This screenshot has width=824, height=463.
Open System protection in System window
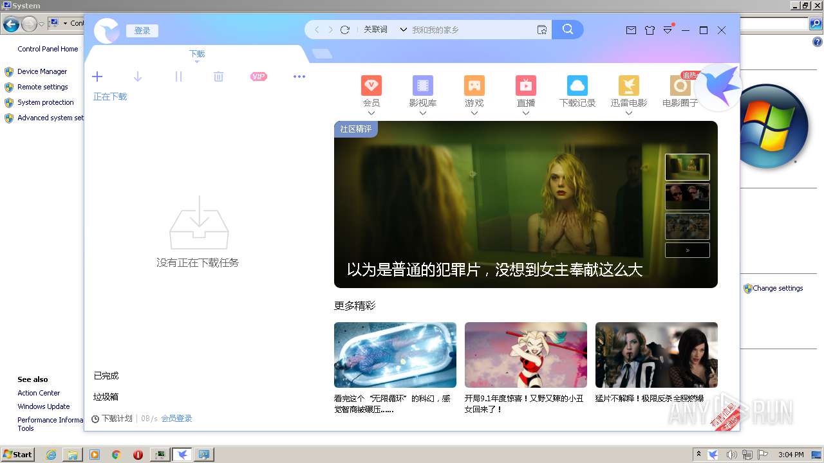pos(46,102)
